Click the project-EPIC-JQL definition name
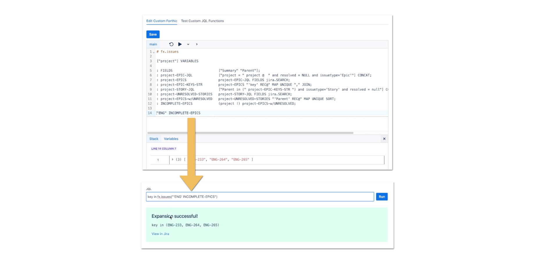This screenshot has width=535, height=262. tap(176, 75)
